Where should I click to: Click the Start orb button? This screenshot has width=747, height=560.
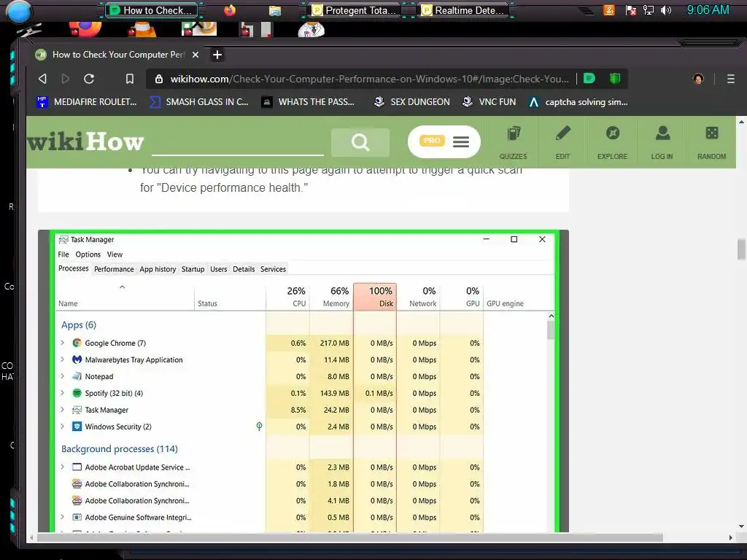pos(19,12)
